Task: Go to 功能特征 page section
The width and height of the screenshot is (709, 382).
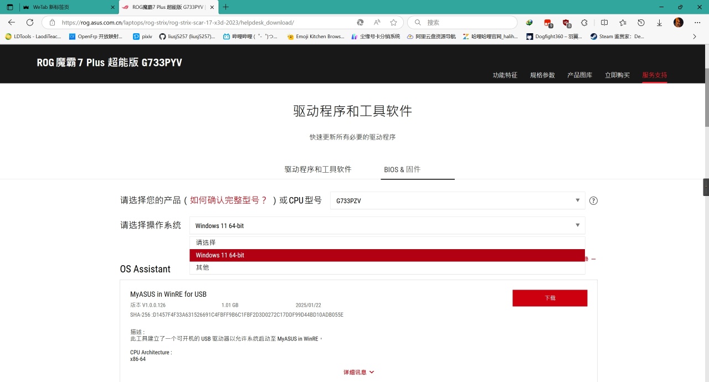Action: (x=505, y=75)
